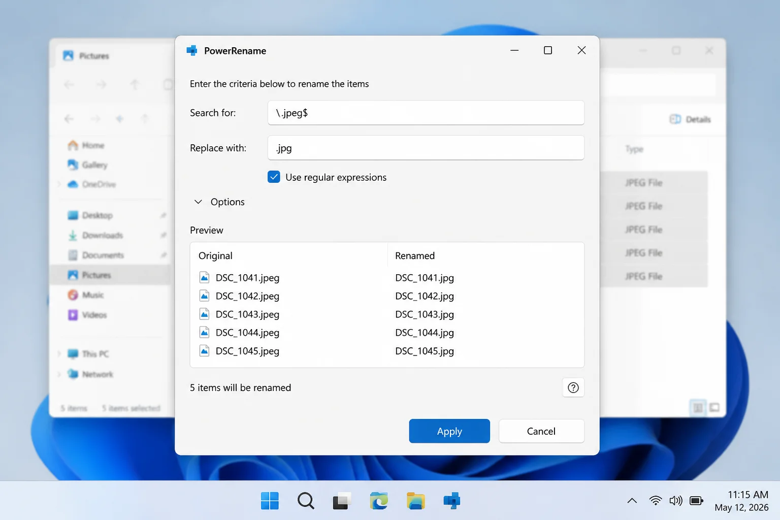Click renamed entry DSC_1045.jpg
The height and width of the screenshot is (520, 780).
425,351
